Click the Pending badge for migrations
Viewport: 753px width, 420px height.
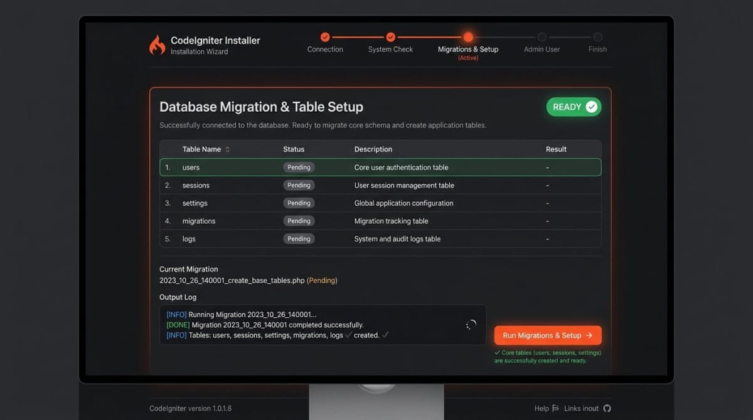pos(299,221)
